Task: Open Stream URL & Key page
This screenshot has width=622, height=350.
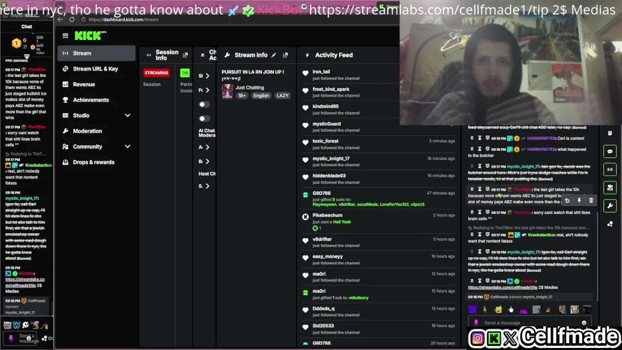Action: click(96, 69)
